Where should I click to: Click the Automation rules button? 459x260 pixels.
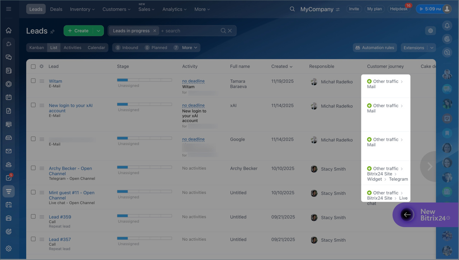click(375, 48)
